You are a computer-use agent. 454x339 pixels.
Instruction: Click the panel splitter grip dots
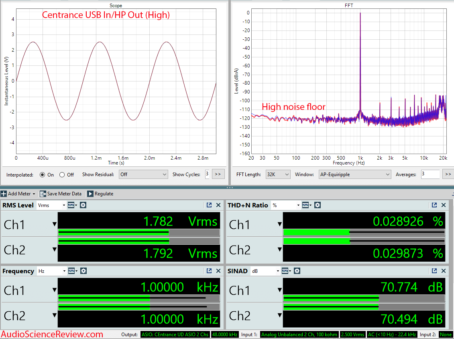[230, 187]
